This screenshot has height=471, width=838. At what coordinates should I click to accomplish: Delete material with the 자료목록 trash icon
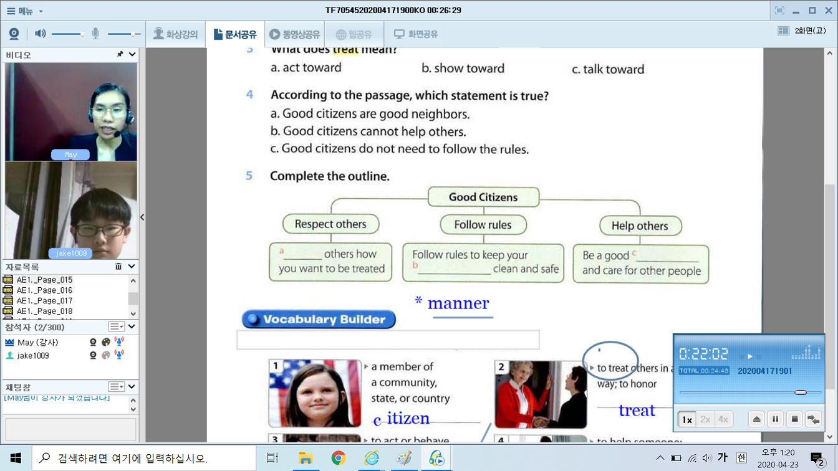click(118, 267)
